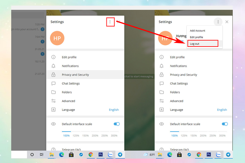Select Log out from the dropdown menu
The image size is (245, 163).
coord(202,44)
